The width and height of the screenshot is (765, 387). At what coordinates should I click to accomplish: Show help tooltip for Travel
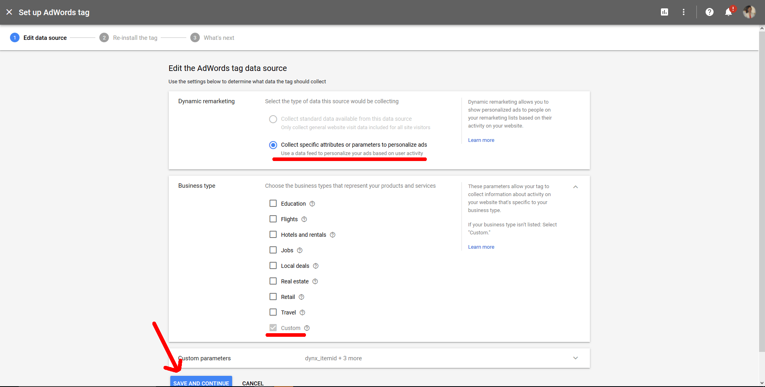click(302, 312)
